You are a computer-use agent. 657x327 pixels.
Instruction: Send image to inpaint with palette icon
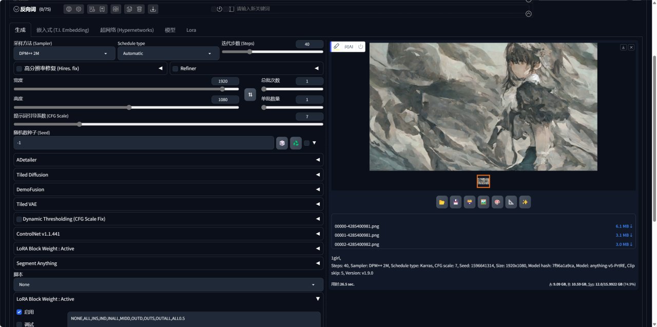tap(497, 202)
